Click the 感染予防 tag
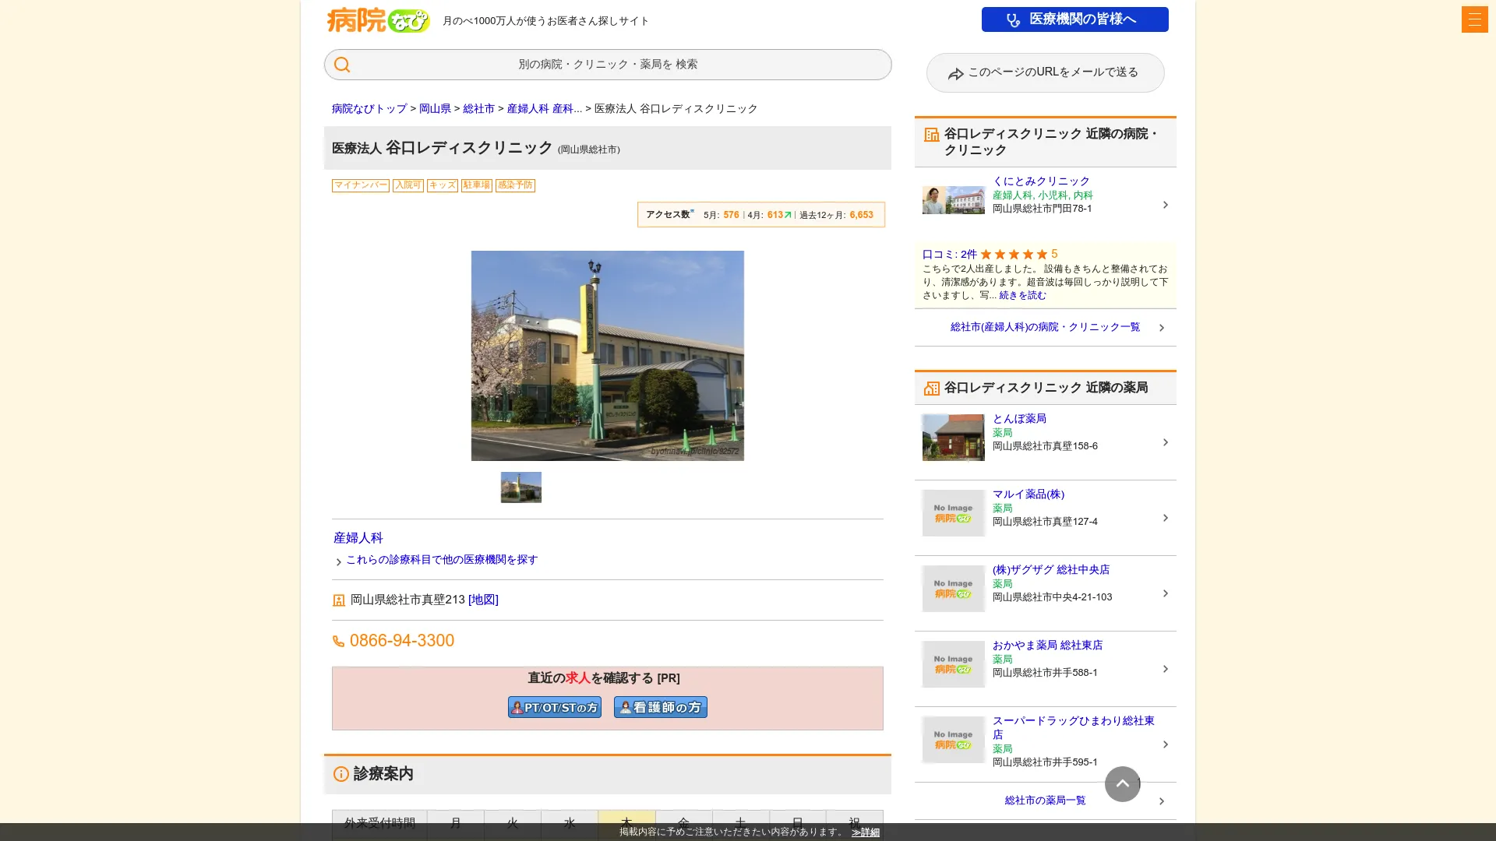 point(515,185)
